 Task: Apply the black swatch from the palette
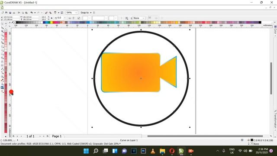(17, 23)
